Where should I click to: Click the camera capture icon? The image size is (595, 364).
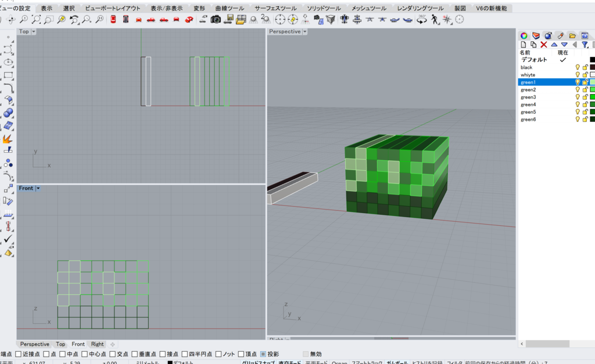(x=216, y=19)
